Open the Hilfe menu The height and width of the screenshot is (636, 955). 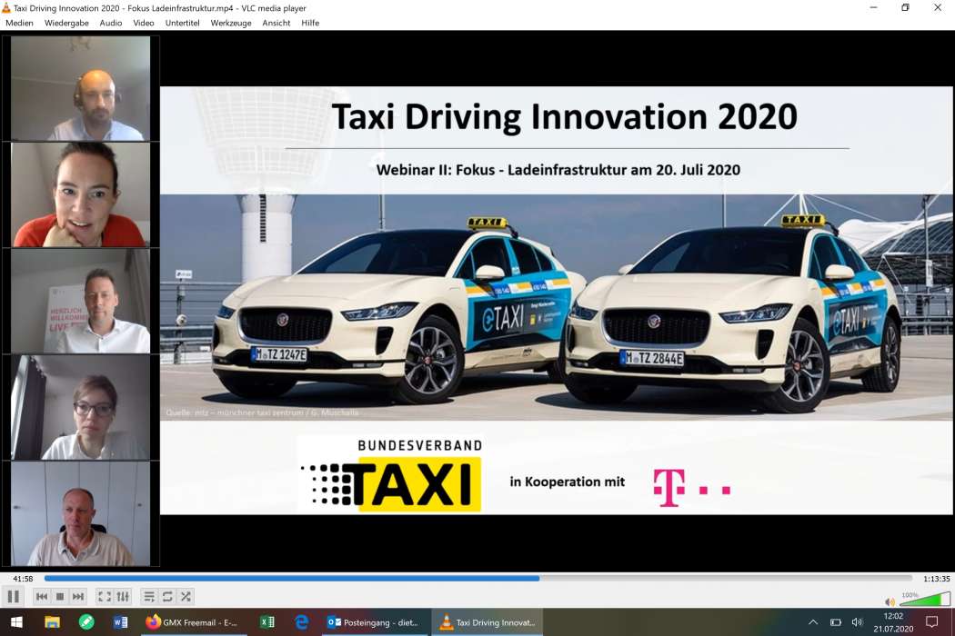click(310, 23)
